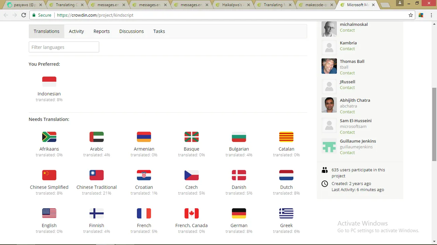
Task: Select the Arabic flag icon
Action: coord(97,137)
